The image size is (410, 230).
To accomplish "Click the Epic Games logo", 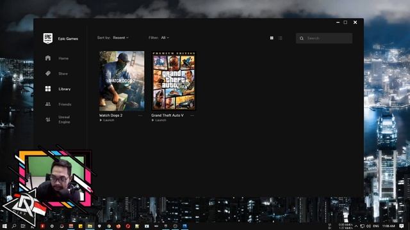I will pyautogui.click(x=48, y=38).
